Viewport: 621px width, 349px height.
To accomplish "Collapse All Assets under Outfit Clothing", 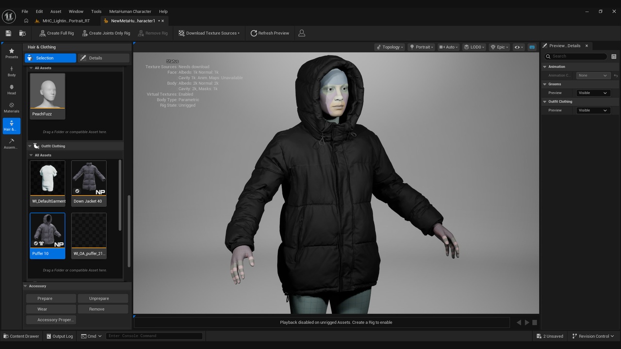I will (31, 155).
